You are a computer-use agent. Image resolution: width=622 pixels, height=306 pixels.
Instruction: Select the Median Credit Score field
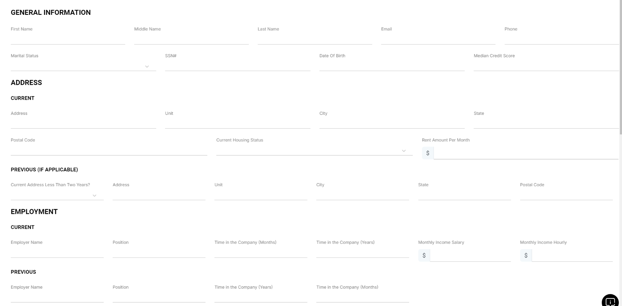[546, 66]
